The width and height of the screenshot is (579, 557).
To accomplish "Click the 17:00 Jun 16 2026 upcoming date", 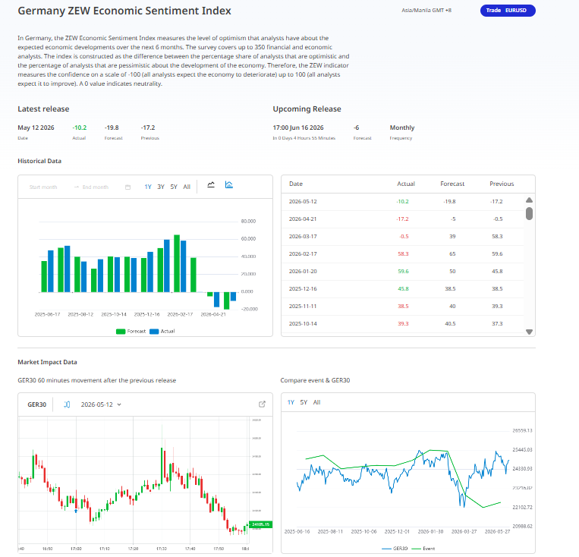I will pos(298,127).
